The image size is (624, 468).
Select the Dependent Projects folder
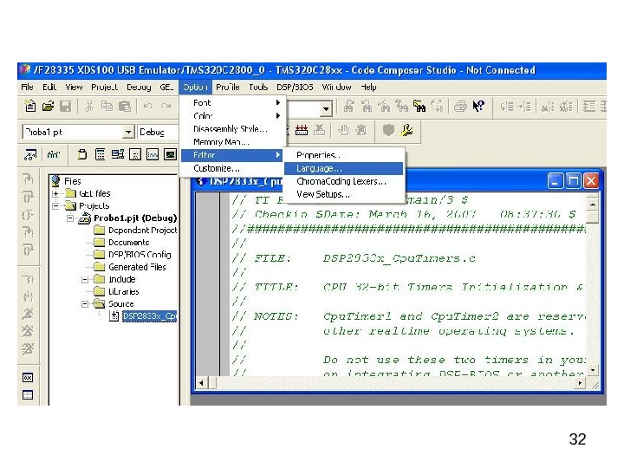click(x=142, y=231)
